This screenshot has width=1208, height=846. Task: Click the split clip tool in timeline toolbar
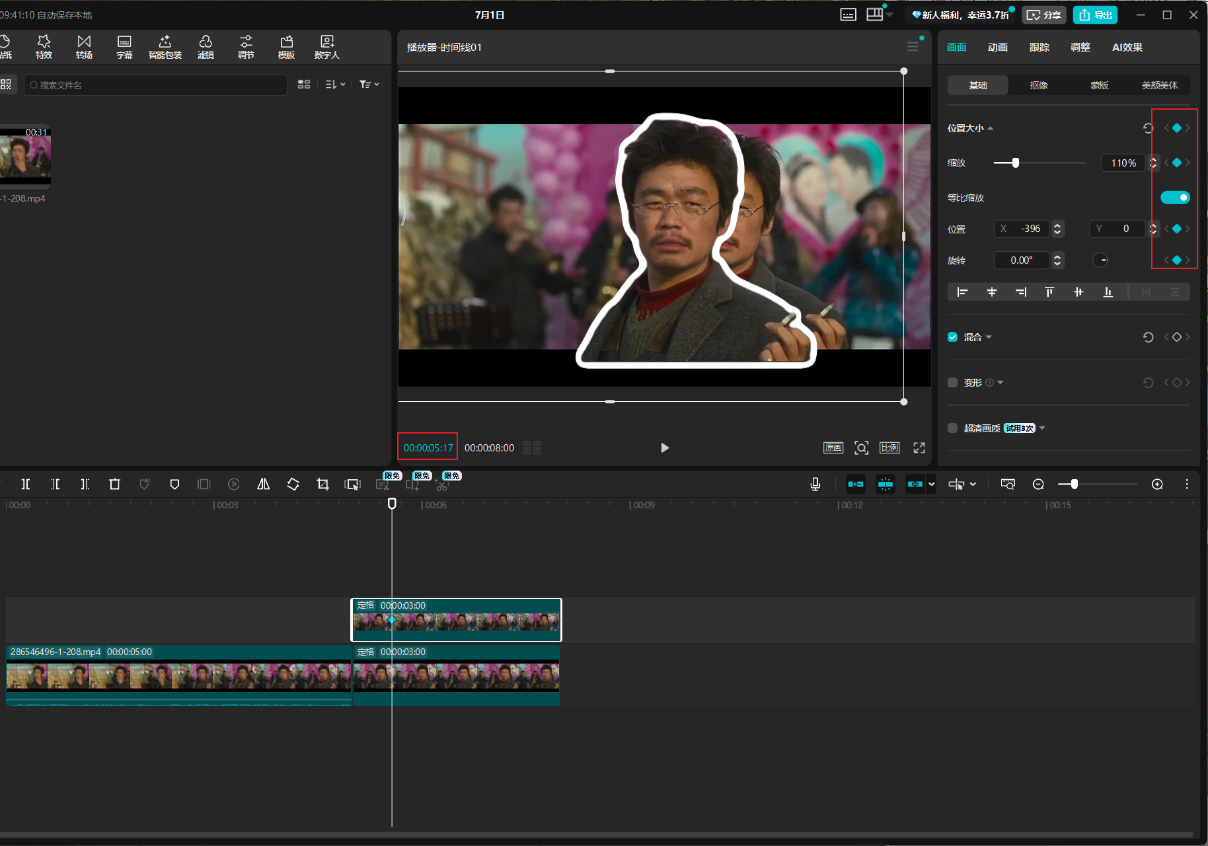tap(25, 484)
